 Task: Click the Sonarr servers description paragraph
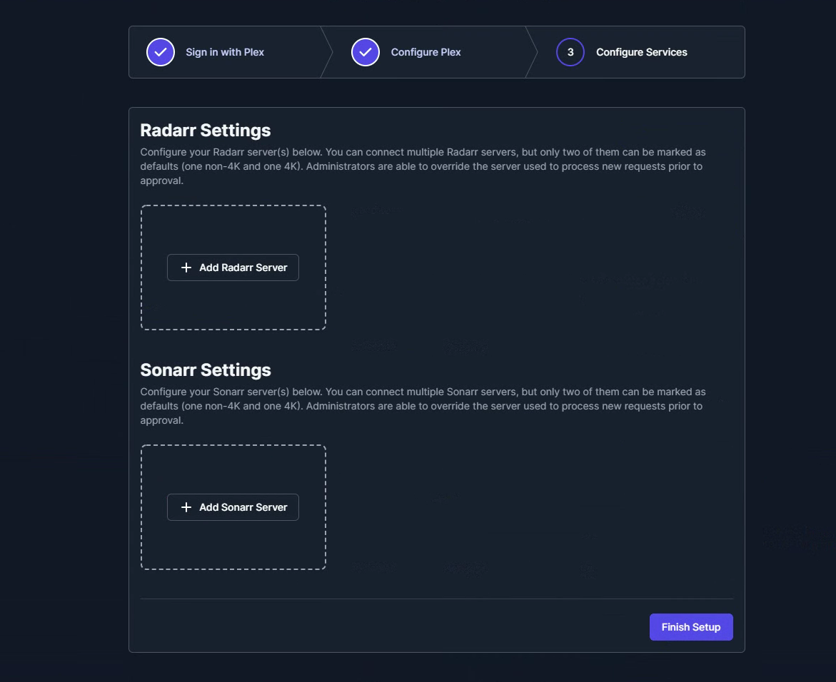coord(423,407)
